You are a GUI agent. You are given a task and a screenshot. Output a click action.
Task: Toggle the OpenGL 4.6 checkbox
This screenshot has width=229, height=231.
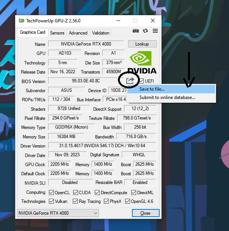pos(127,201)
